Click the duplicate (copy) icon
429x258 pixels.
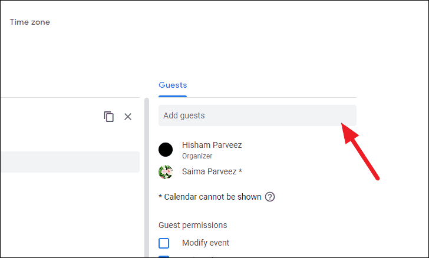(108, 117)
